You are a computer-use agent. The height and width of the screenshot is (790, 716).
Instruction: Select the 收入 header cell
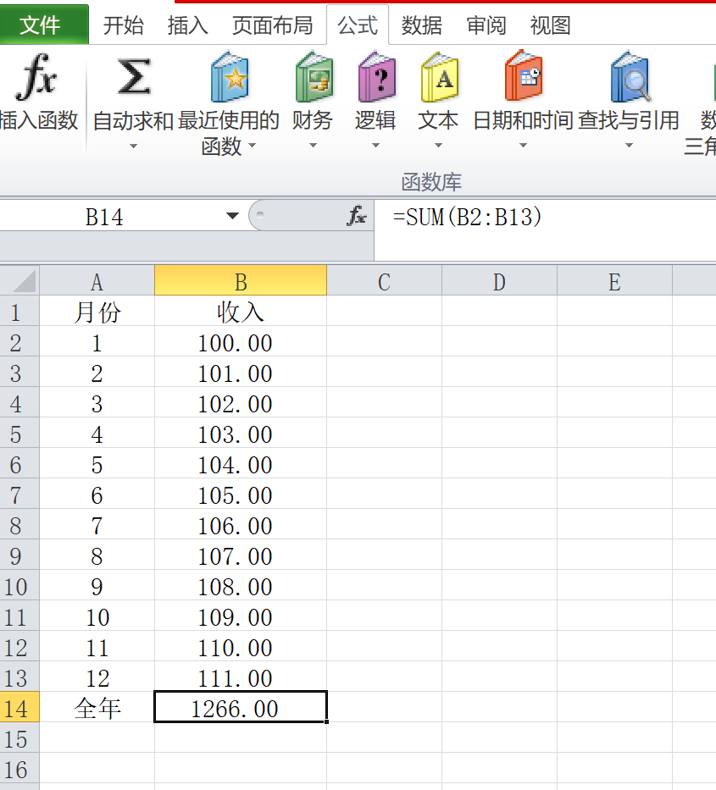coord(241,312)
